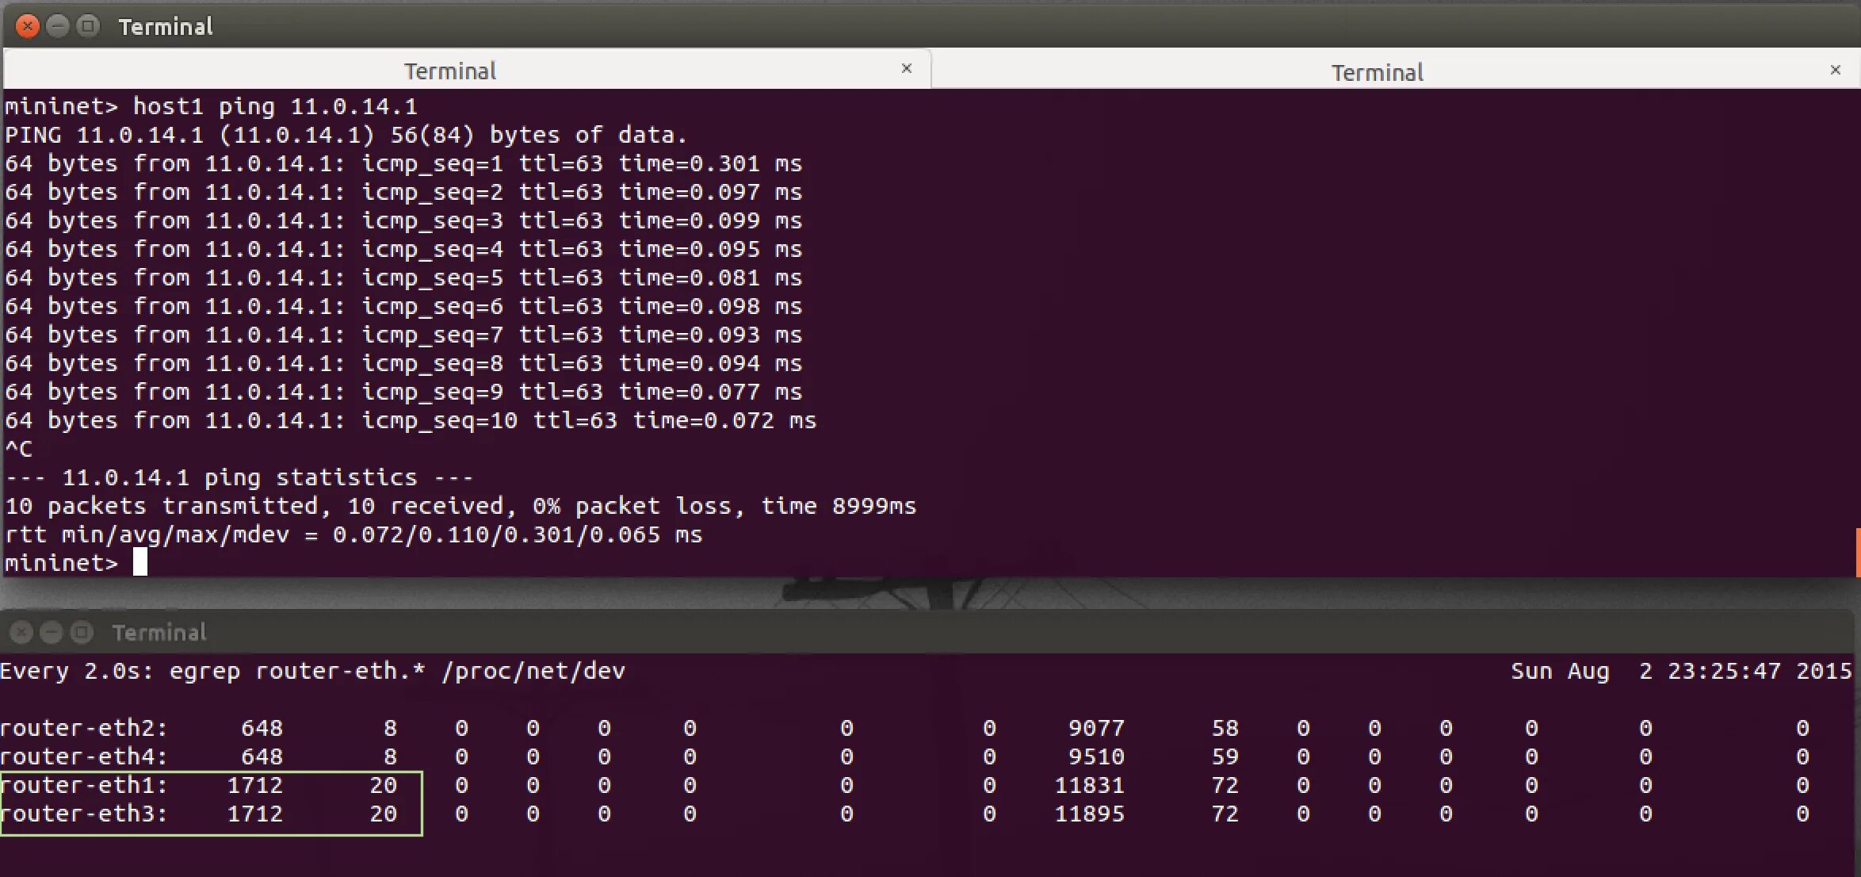Click the orange scrollbar in mininet terminal
The width and height of the screenshot is (1861, 877).
pyautogui.click(x=1857, y=552)
